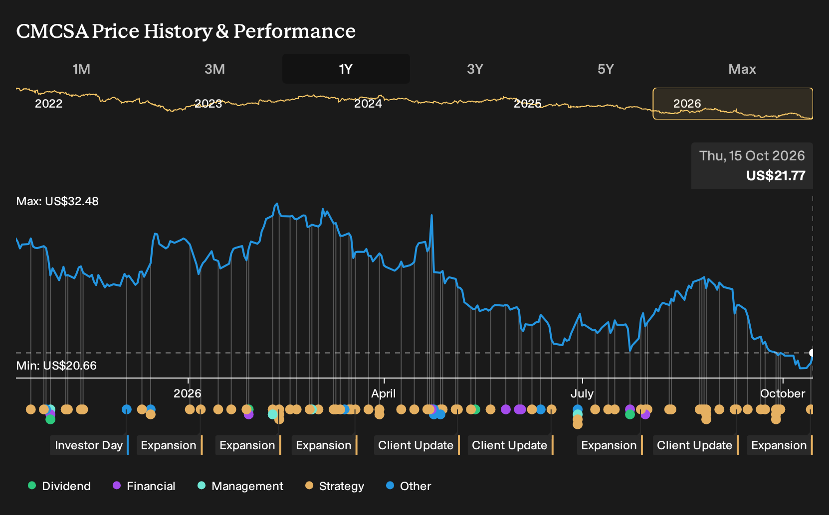The width and height of the screenshot is (829, 515).
Task: Click the US$21.77 price tooltip
Action: click(752, 166)
